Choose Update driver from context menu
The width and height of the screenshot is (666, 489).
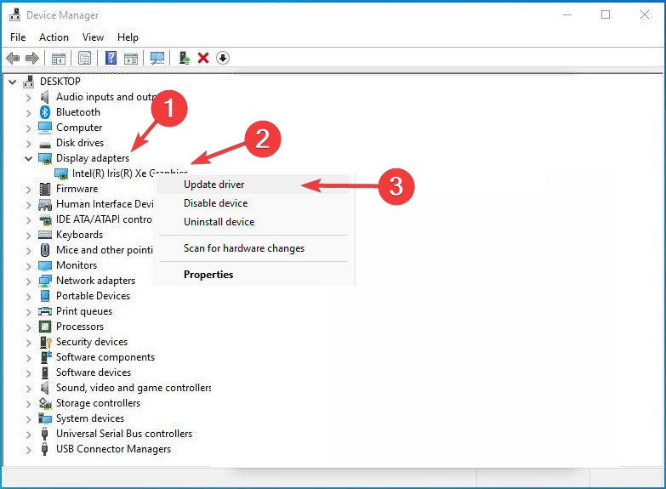point(253,185)
